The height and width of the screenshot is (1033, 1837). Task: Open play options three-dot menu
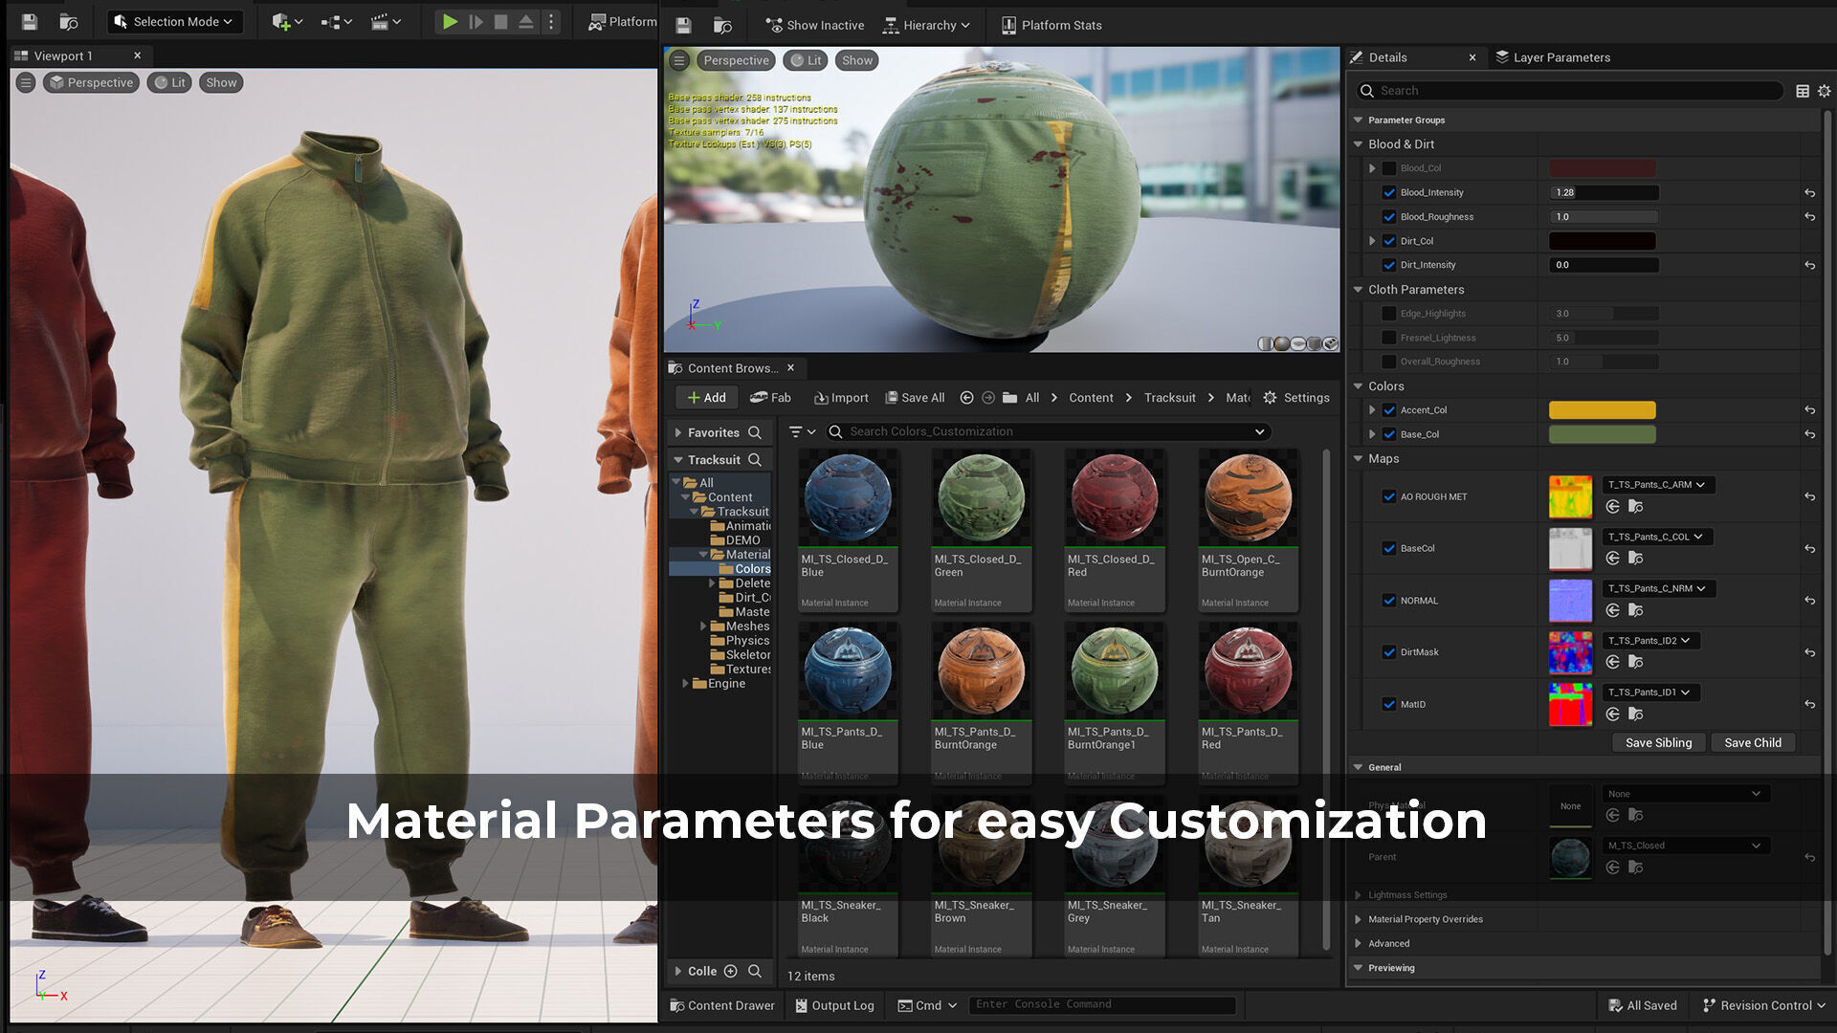click(x=551, y=21)
